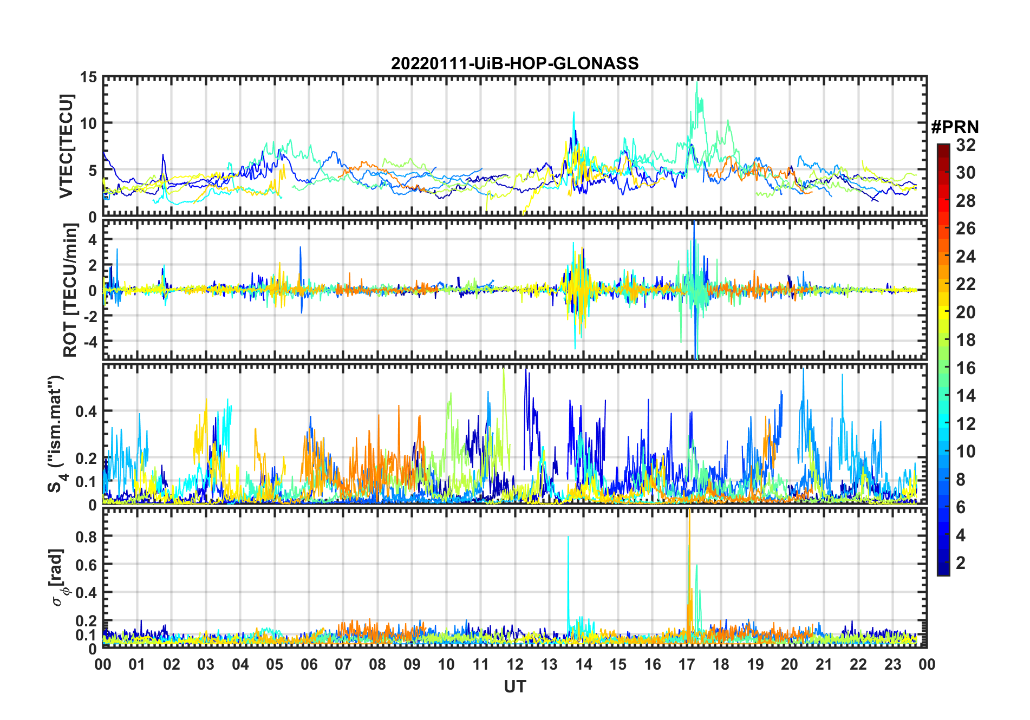
Task: Pick colorbar tick label 2
Action: click(x=961, y=563)
